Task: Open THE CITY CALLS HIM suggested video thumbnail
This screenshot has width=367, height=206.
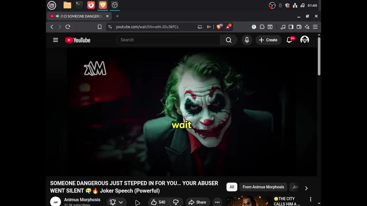Action: click(x=248, y=201)
